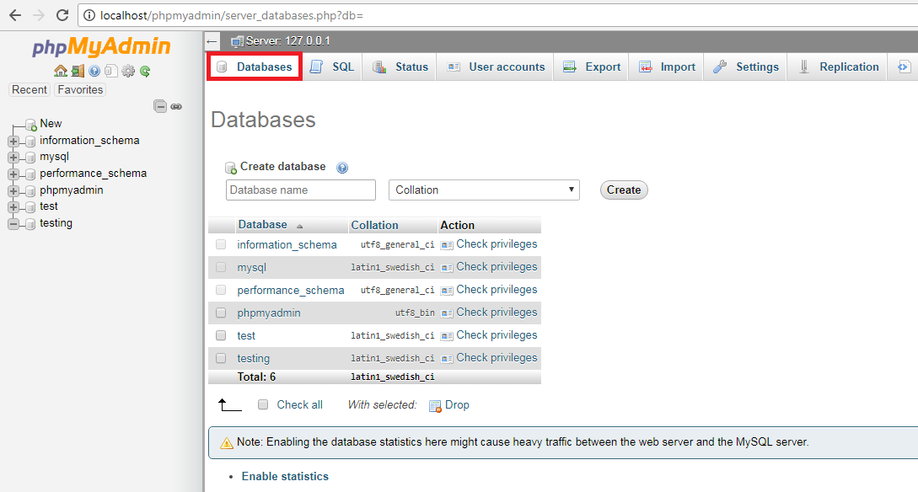Enable the Check all checkbox
The height and width of the screenshot is (492, 918).
(x=264, y=404)
